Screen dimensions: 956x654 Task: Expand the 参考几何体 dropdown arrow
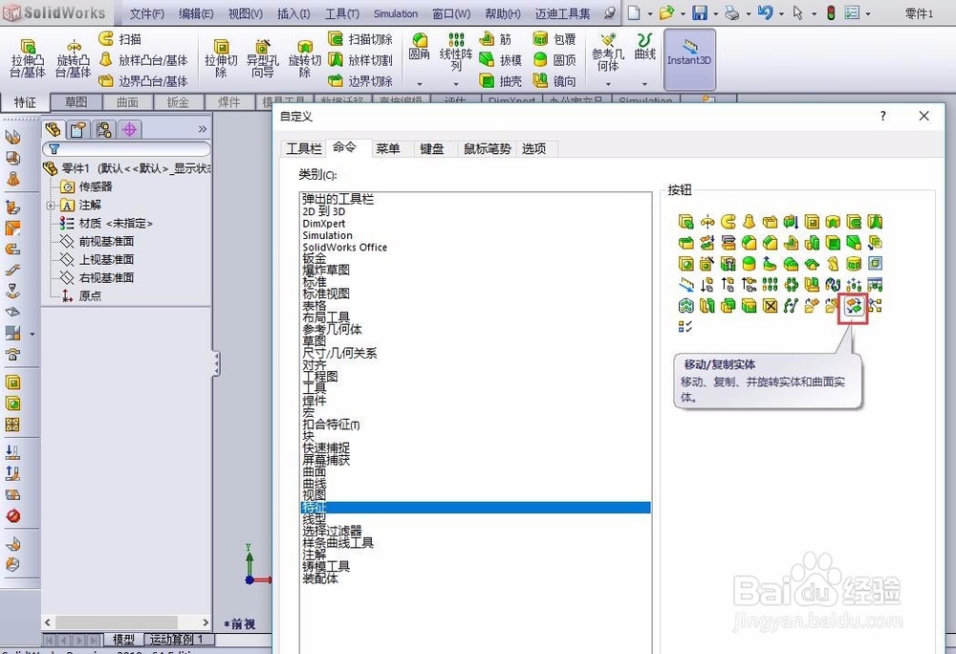pos(608,83)
